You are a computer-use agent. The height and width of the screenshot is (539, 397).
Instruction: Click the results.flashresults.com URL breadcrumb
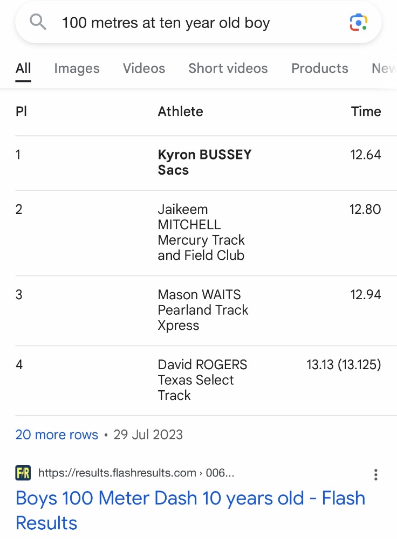click(136, 473)
